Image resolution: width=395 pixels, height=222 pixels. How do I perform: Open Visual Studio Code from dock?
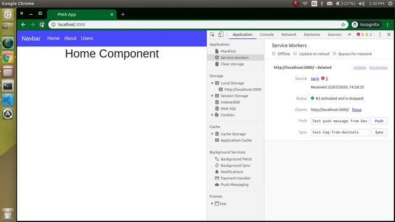click(x=8, y=100)
